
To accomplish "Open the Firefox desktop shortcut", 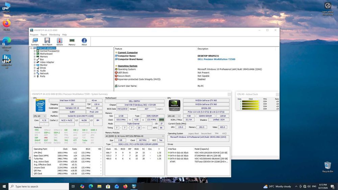I will pos(6,25).
